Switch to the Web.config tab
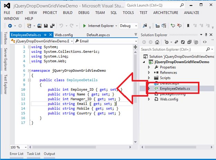Screen dimensions: 216x160 (64, 35)
